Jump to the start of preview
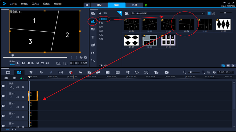 click(23, 63)
